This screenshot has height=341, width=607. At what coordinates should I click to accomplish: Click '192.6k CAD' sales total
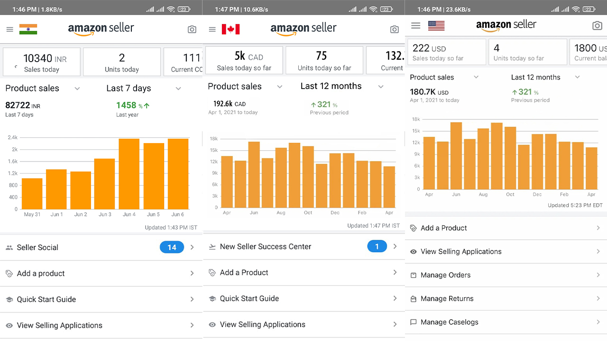(x=230, y=104)
